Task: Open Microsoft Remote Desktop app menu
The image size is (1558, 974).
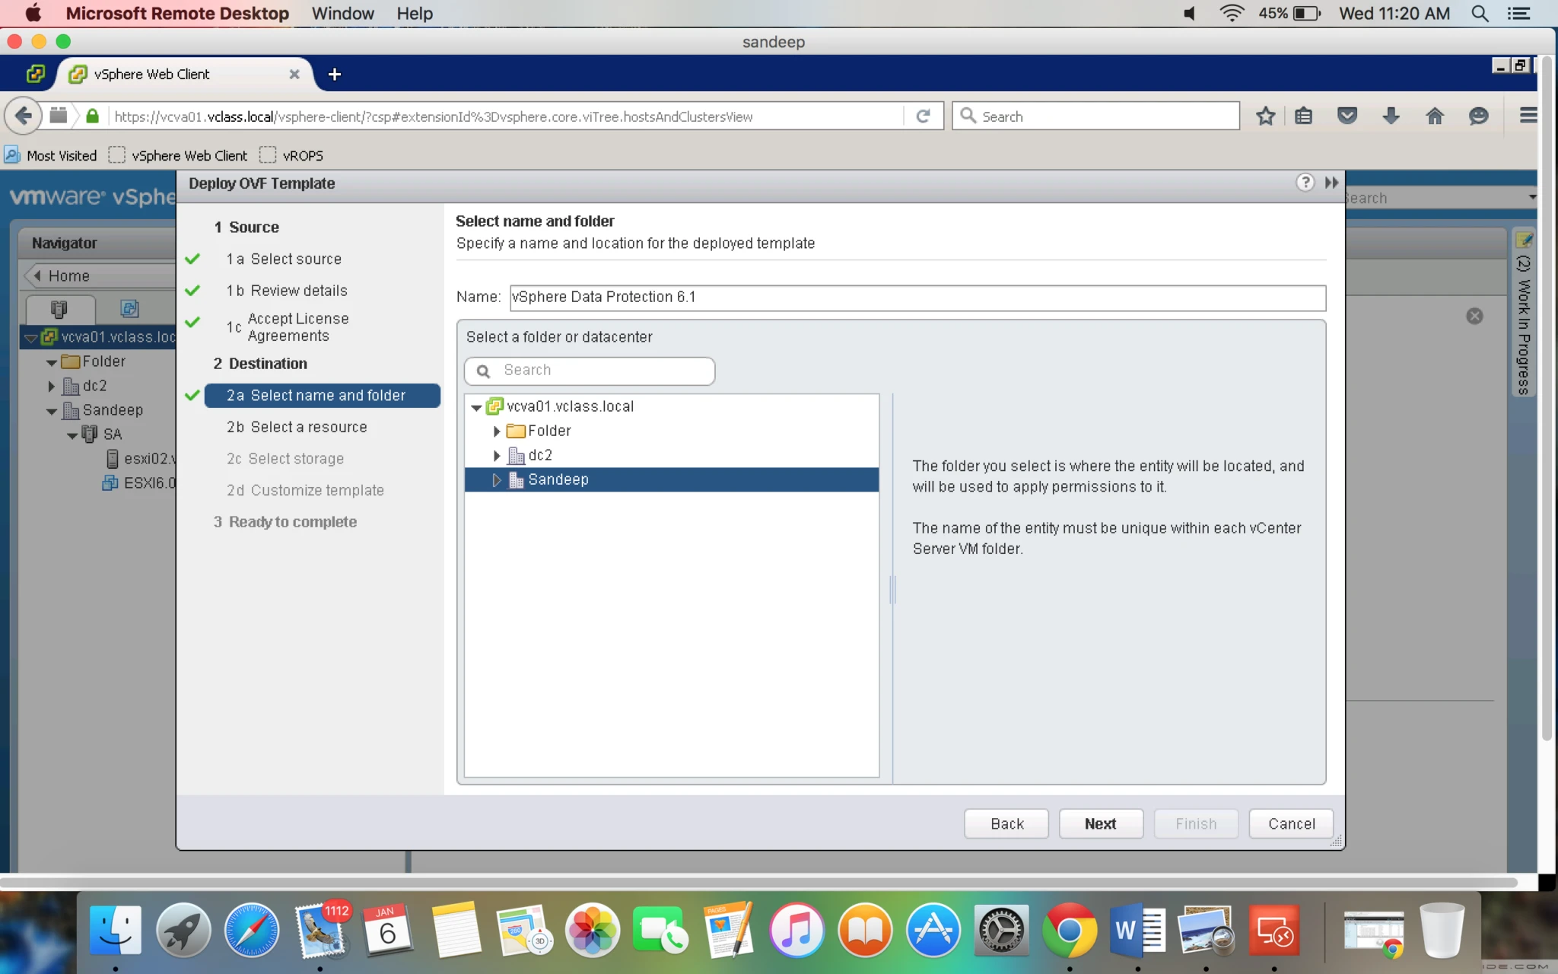Action: click(x=177, y=14)
